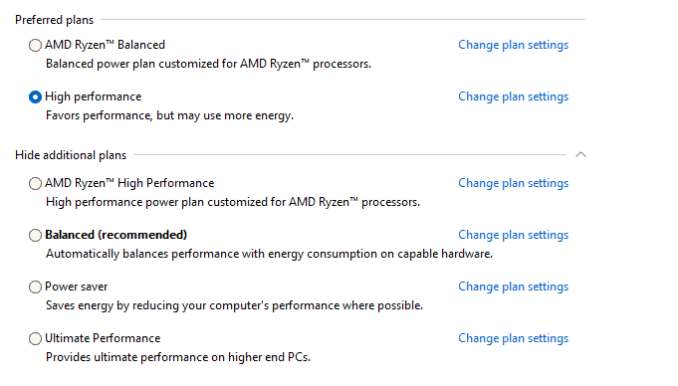Select the High performance radio button
678x386 pixels.
35,97
